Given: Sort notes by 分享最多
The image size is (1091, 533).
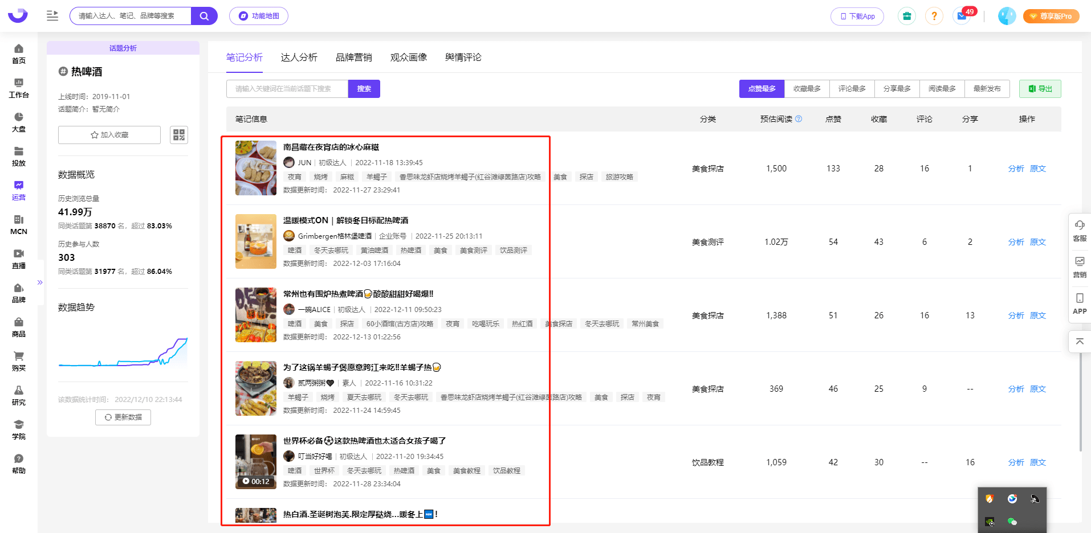Looking at the screenshot, I should [897, 89].
